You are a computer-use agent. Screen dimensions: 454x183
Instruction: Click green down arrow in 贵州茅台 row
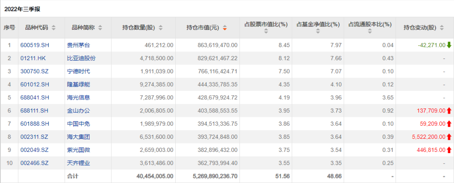[449, 45]
